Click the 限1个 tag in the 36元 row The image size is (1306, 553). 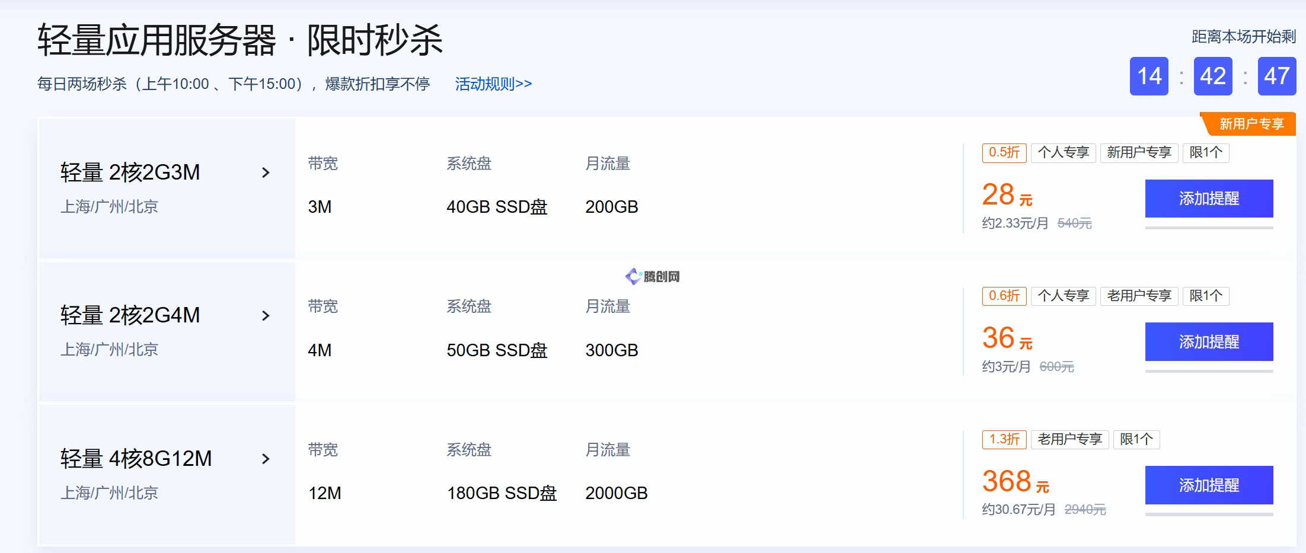1206,296
